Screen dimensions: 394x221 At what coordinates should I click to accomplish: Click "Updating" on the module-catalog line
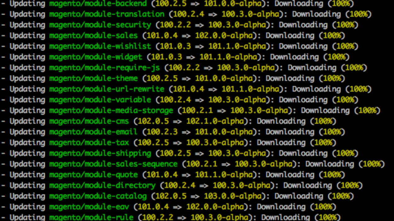click(x=27, y=196)
